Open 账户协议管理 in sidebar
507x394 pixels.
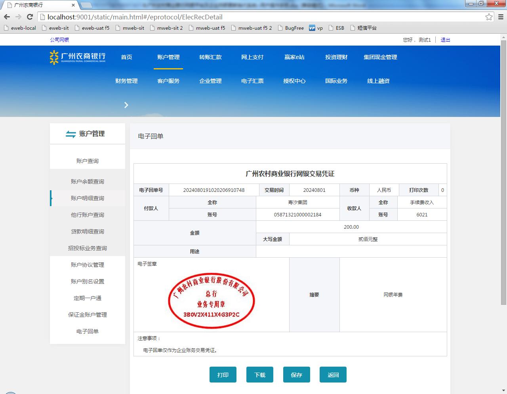(88, 265)
